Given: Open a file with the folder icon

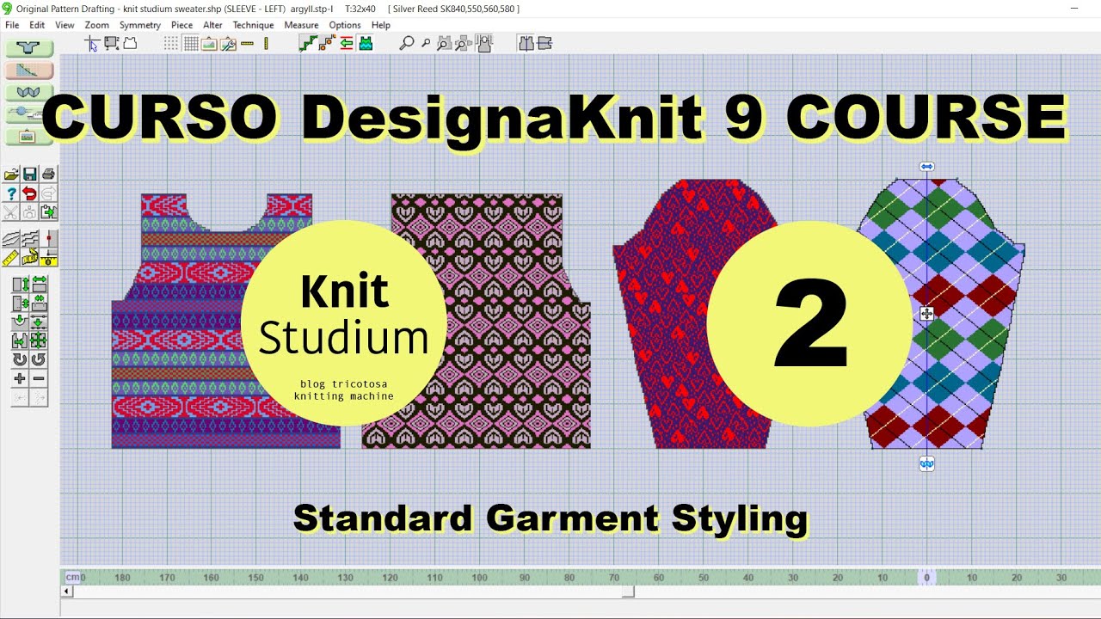Looking at the screenshot, I should pyautogui.click(x=11, y=175).
